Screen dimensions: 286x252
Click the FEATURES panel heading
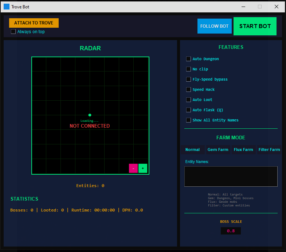(231, 47)
